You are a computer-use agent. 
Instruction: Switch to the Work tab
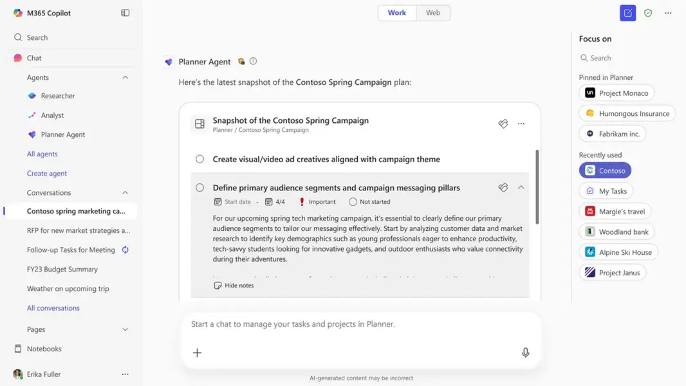point(397,13)
